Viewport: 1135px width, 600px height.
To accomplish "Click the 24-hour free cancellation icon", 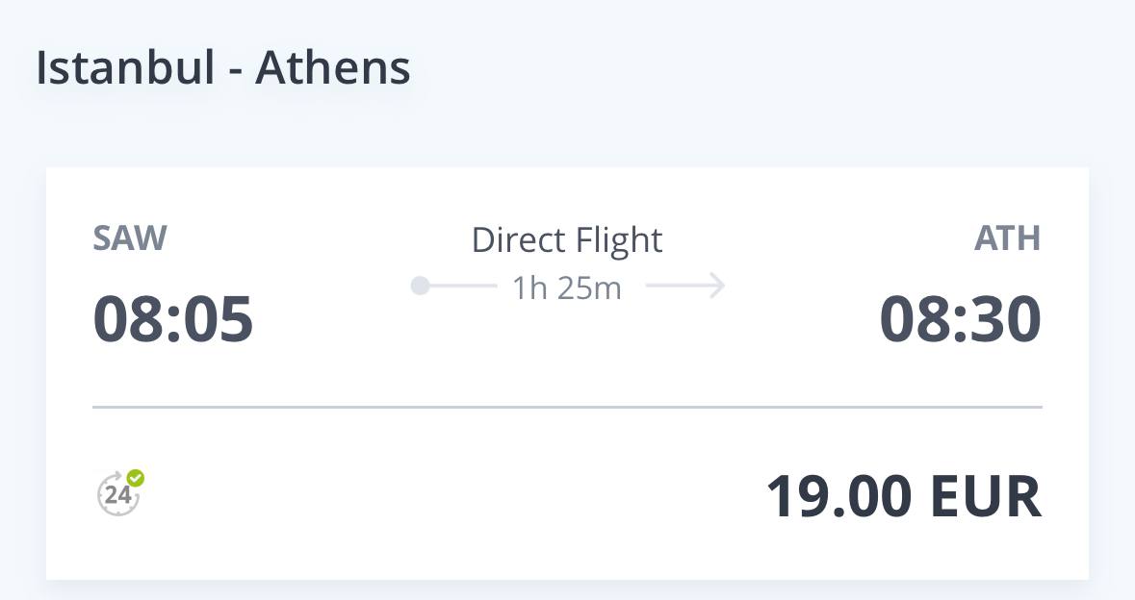I will point(120,493).
